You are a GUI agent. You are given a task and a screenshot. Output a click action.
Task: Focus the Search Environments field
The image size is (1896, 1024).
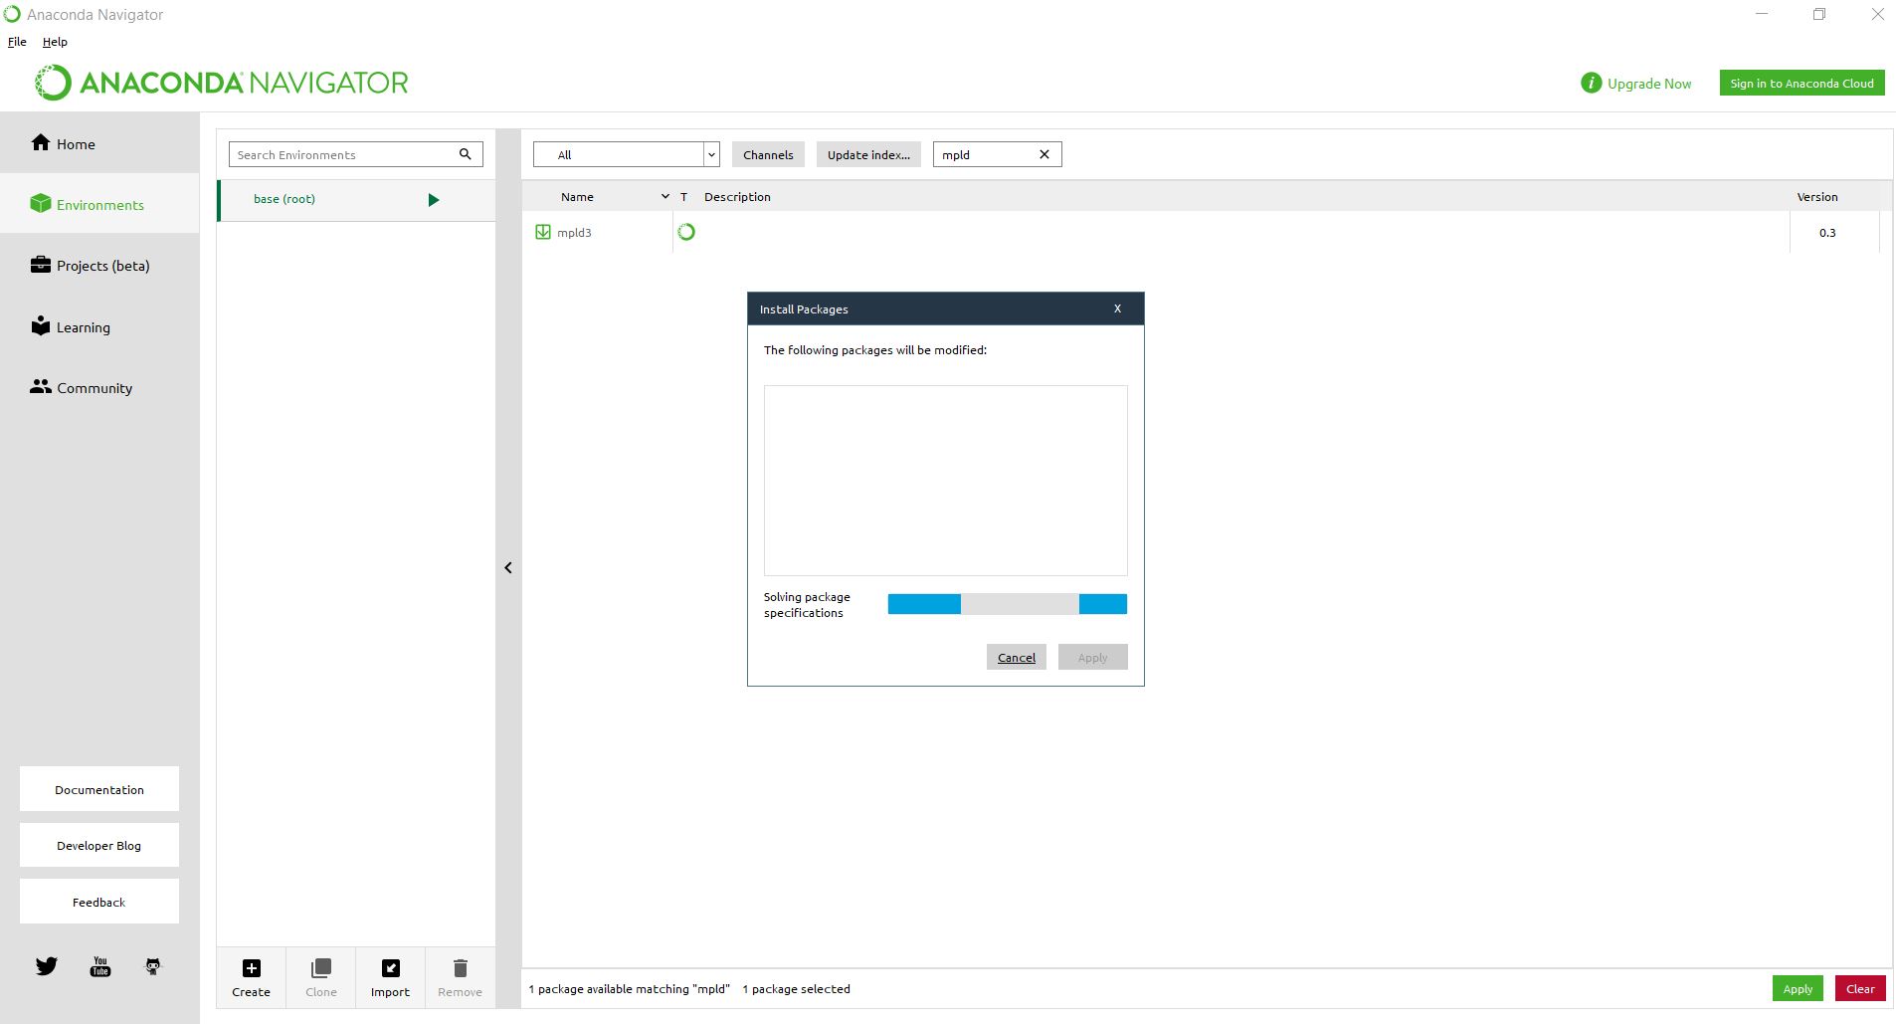pyautogui.click(x=355, y=154)
